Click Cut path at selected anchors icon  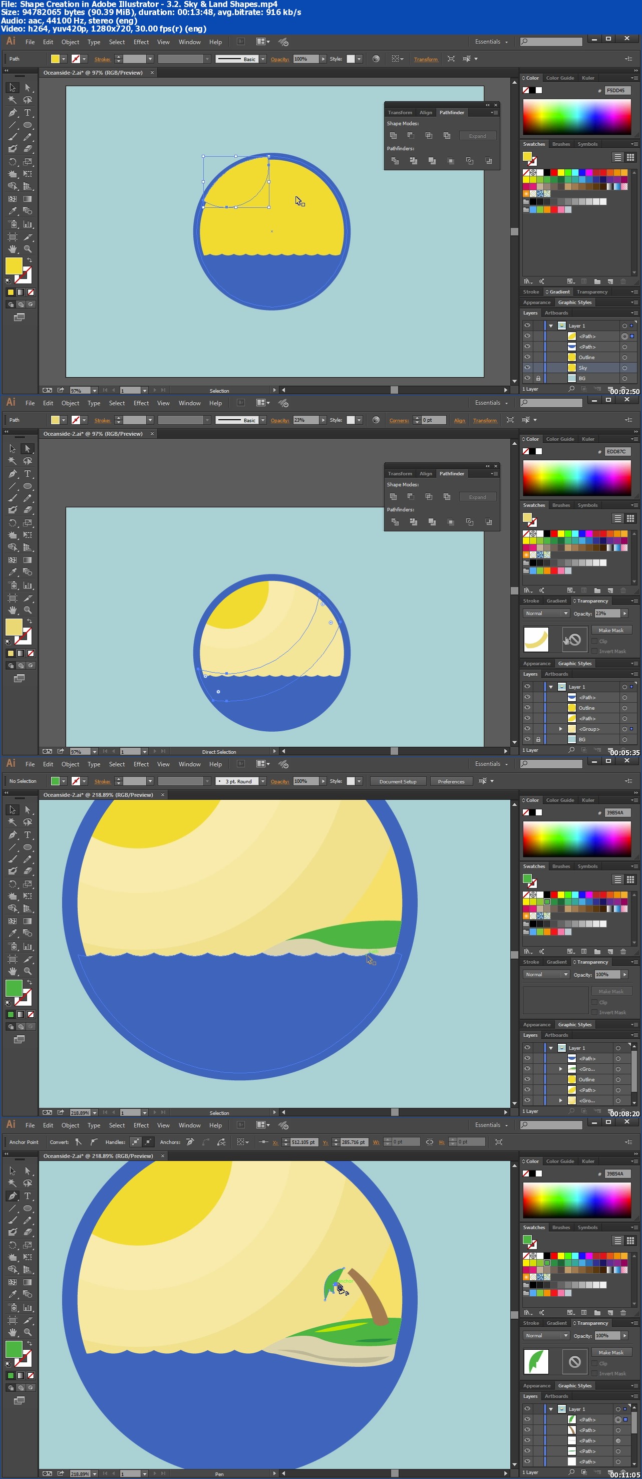coord(221,1142)
